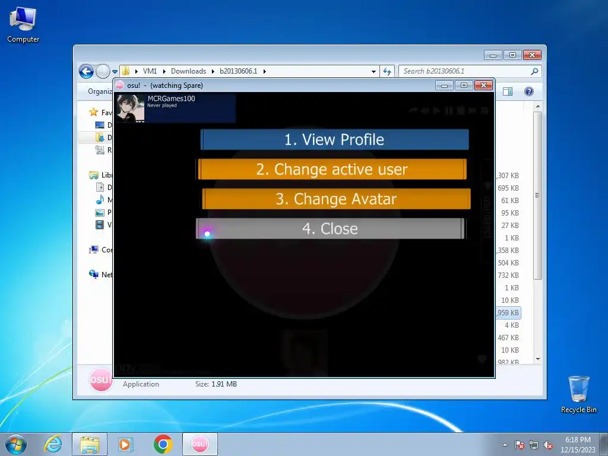This screenshot has width=608, height=456.
Task: Go back in the Explorer window
Action: pos(86,71)
